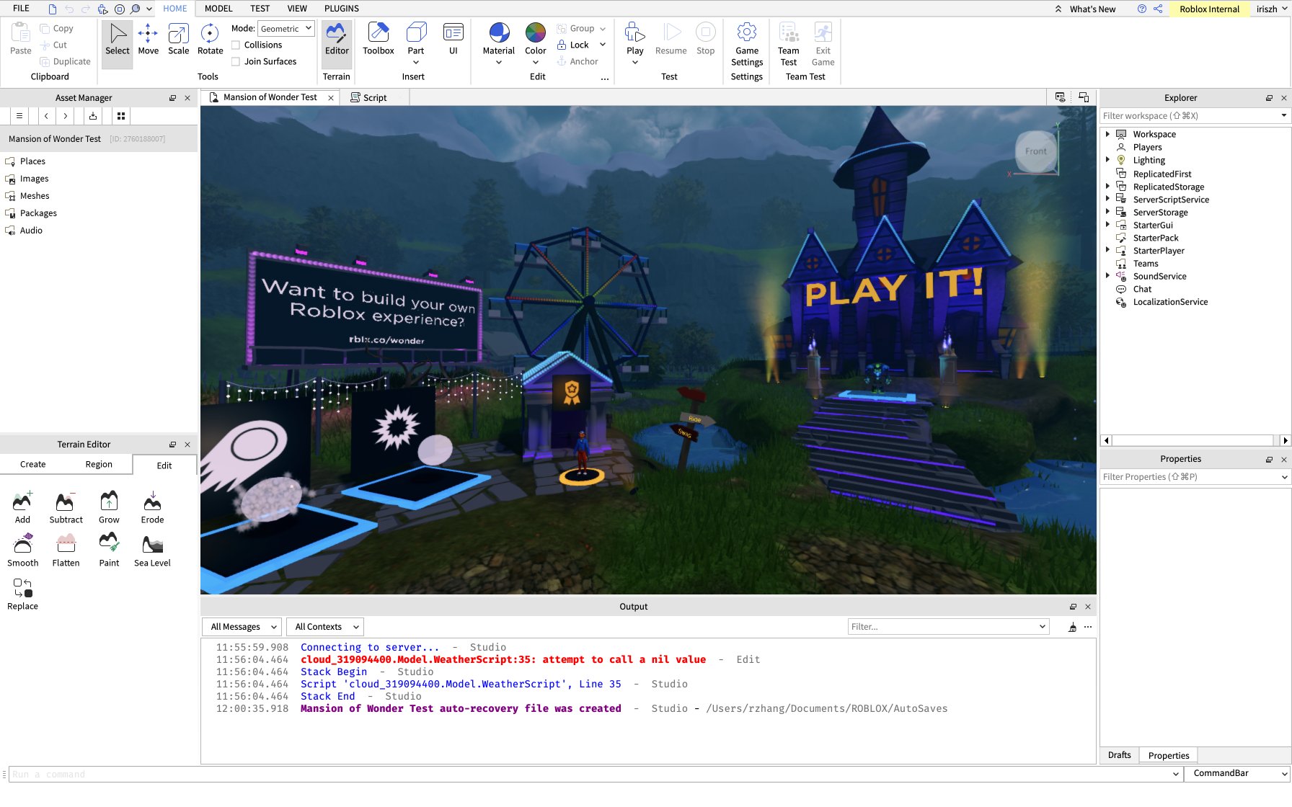Viewport: 1292px width, 807px height.
Task: Click What's New
Action: coord(1092,9)
